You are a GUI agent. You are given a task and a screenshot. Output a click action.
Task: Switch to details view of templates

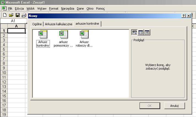[x=147, y=33]
